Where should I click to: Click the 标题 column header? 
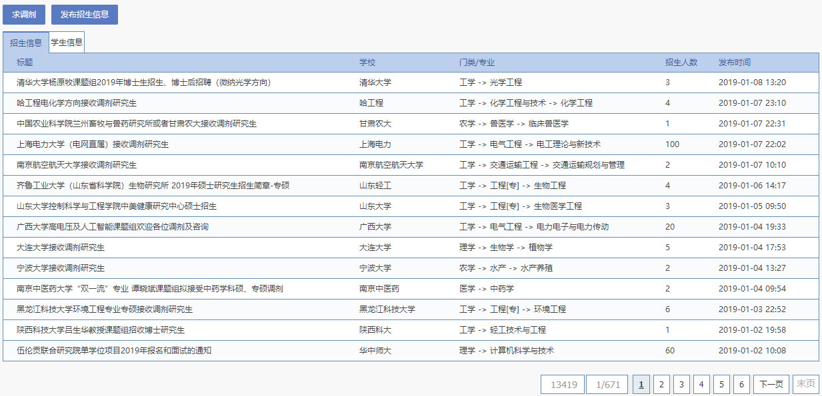pos(25,63)
